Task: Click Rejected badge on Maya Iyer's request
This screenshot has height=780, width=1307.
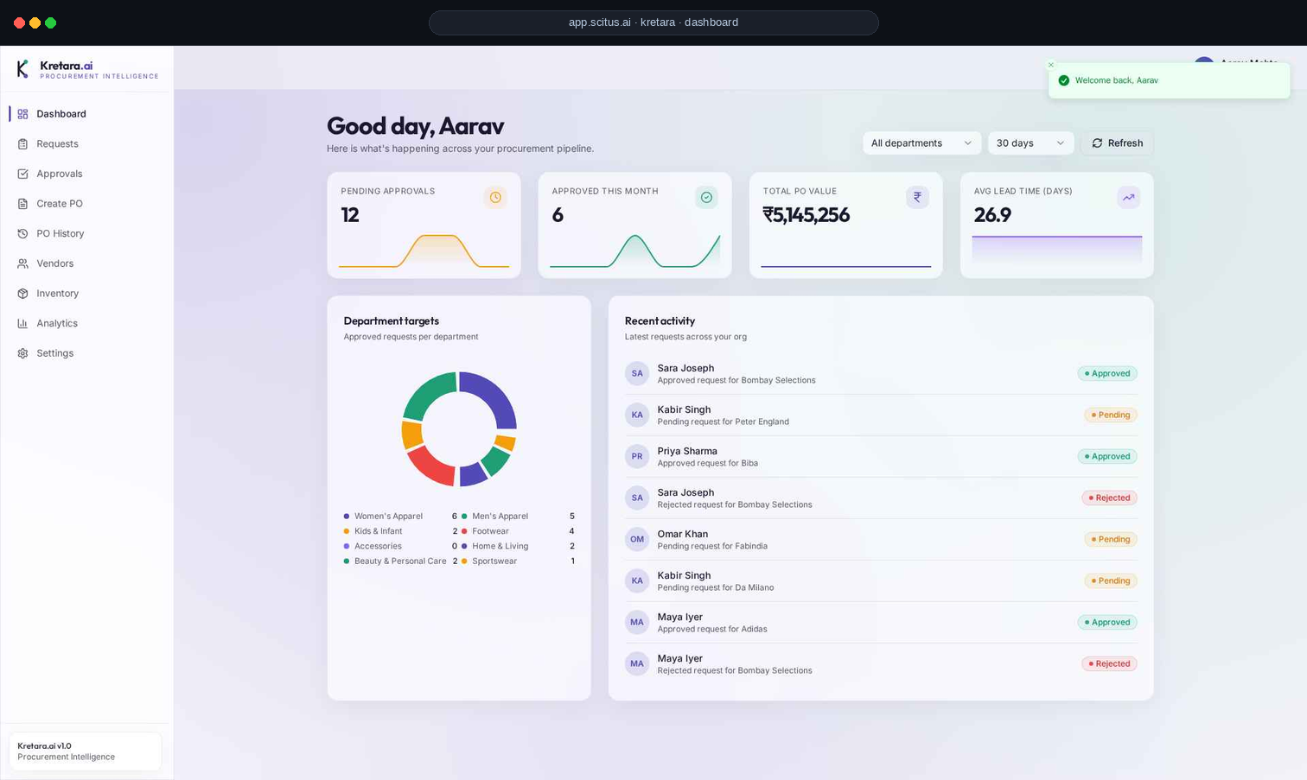Action: point(1109,663)
